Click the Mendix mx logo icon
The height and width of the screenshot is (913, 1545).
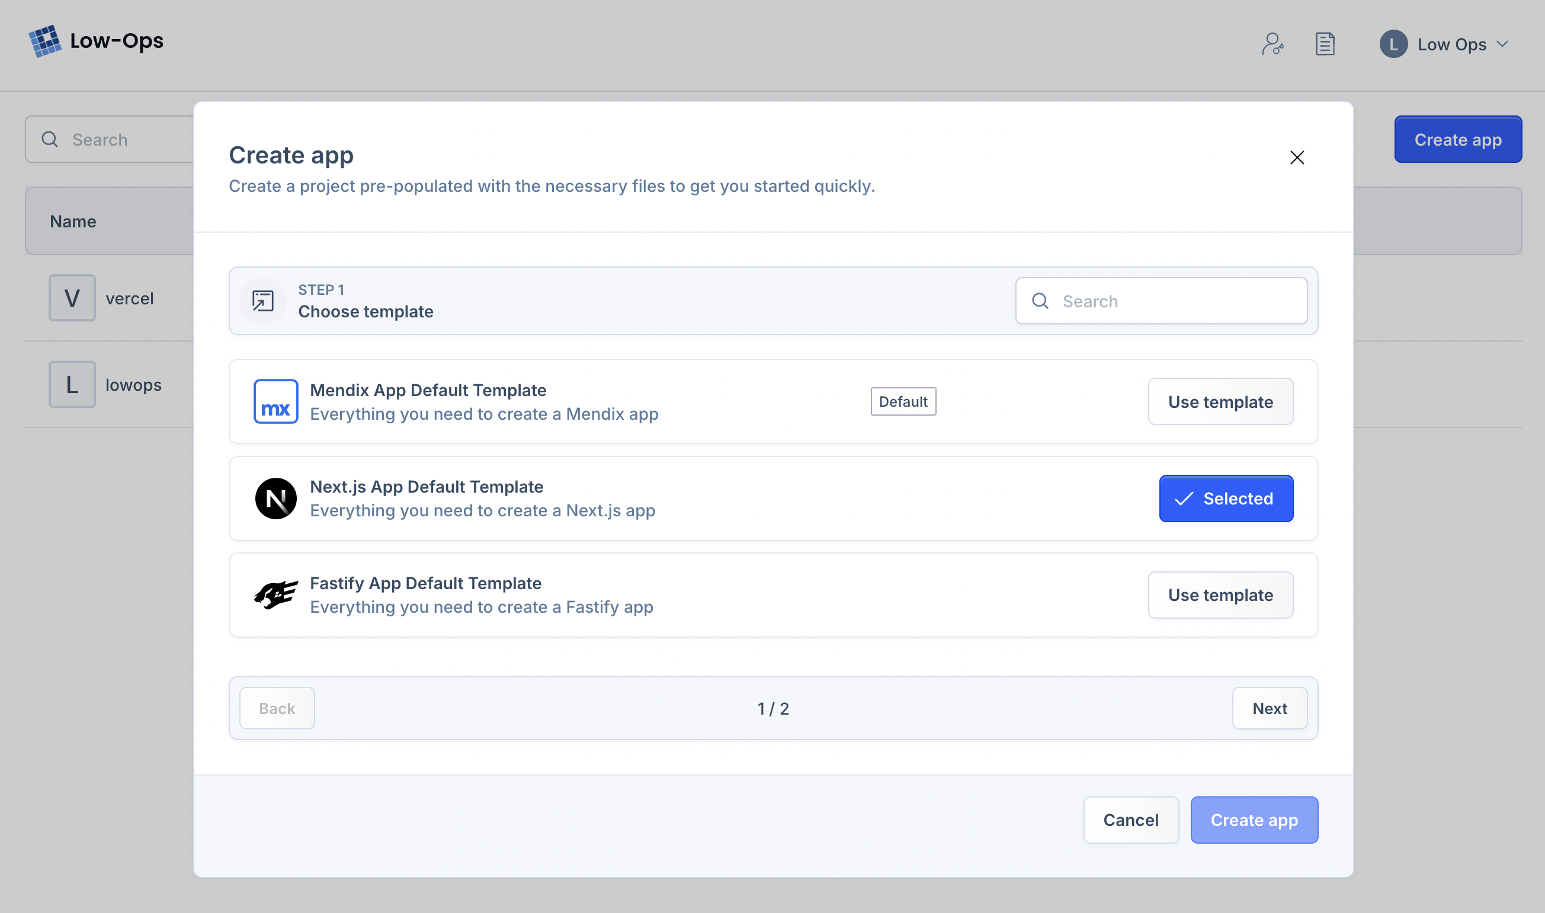click(x=275, y=402)
